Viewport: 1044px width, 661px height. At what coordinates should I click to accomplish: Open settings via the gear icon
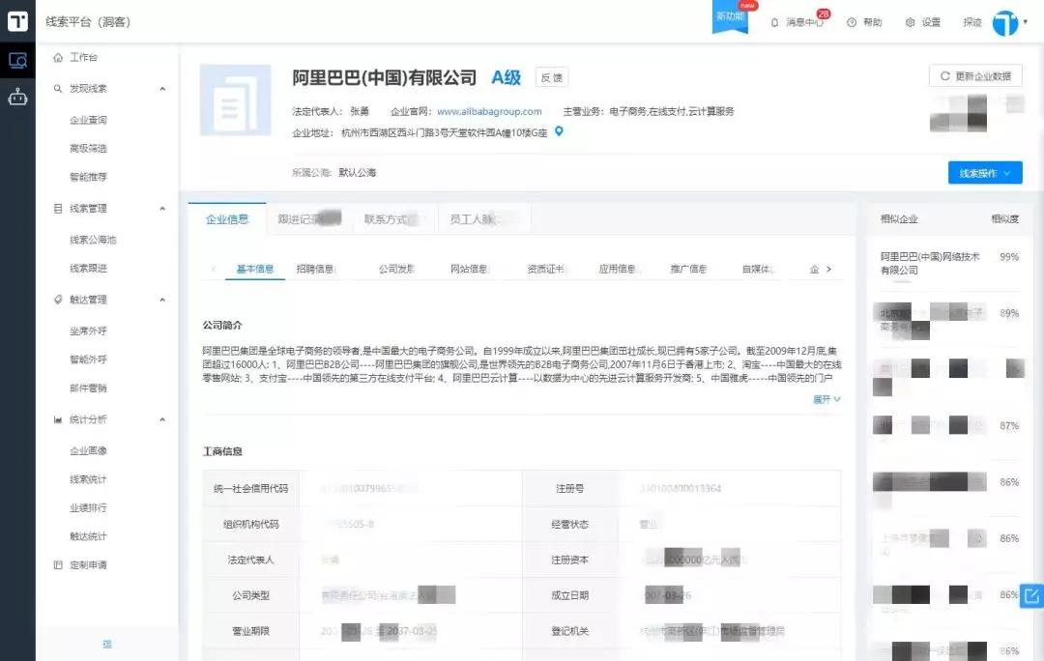910,22
